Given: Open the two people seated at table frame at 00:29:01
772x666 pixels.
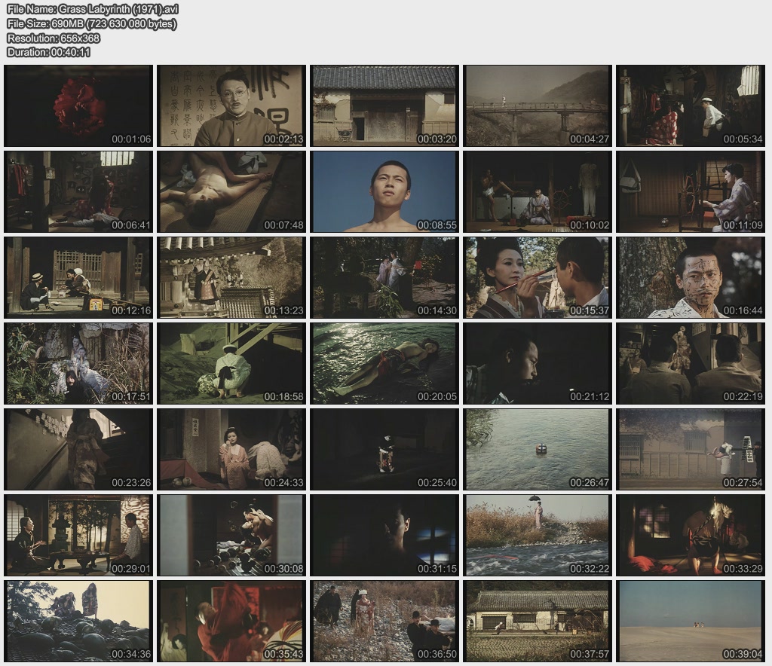Looking at the screenshot, I should click(78, 535).
